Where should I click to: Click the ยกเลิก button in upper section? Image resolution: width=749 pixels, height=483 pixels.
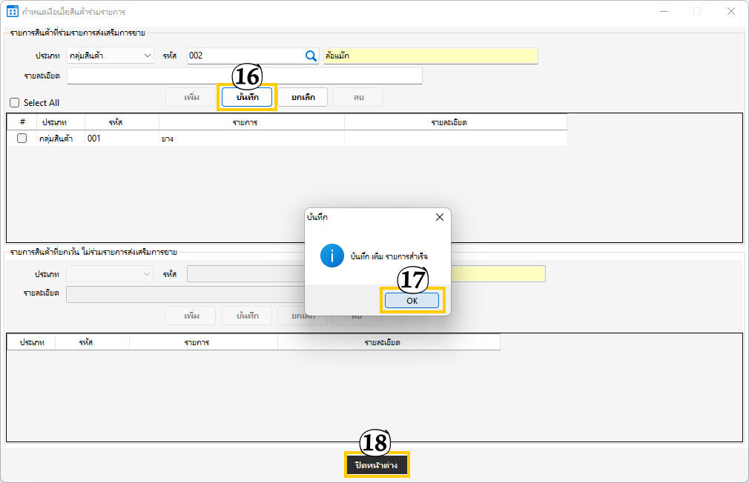(x=303, y=97)
